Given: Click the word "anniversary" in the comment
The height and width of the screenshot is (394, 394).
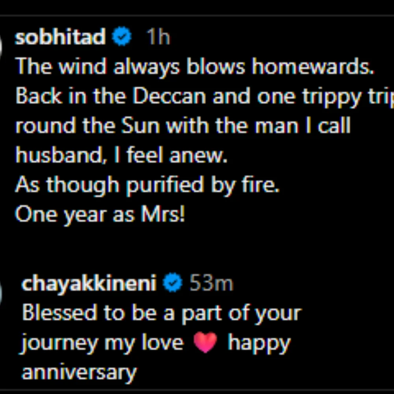Looking at the screenshot, I should point(79,372).
